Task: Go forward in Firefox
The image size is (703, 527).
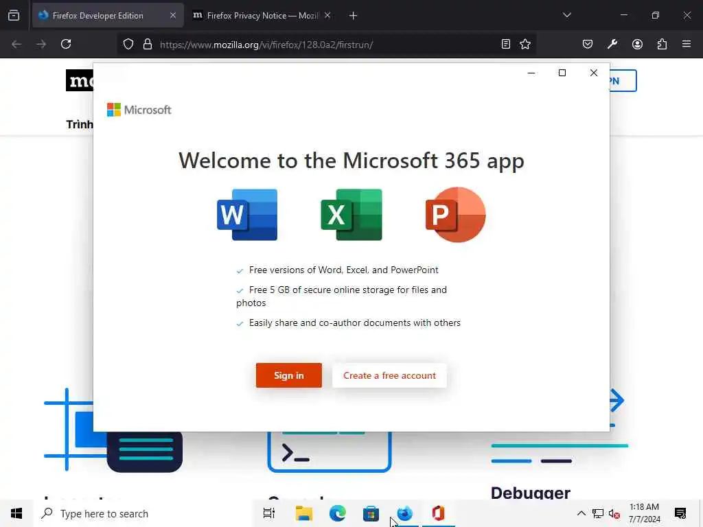Action: 41,44
